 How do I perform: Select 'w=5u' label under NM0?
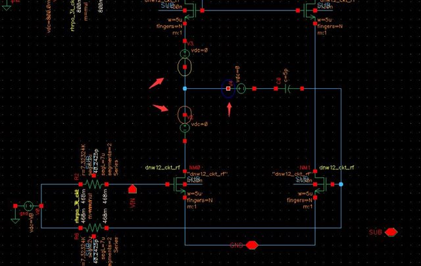195,194
